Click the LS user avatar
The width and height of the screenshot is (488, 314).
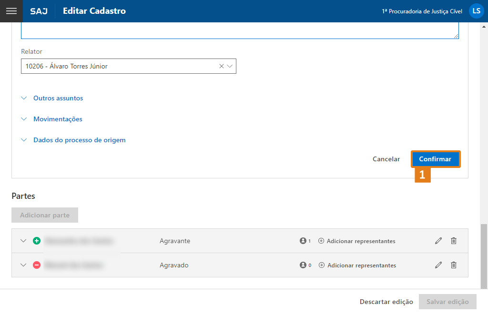(476, 11)
